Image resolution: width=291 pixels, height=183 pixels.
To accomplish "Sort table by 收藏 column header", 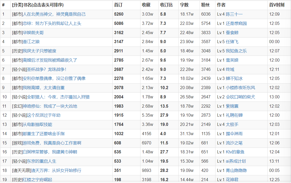I will click(x=146, y=5).
